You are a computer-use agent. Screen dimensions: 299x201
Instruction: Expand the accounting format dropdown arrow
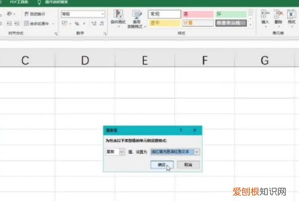(70, 24)
